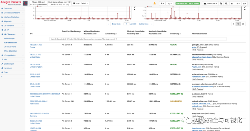Expand the left chart to fullscreen
This screenshot has width=250, height=131.
(135, 7)
